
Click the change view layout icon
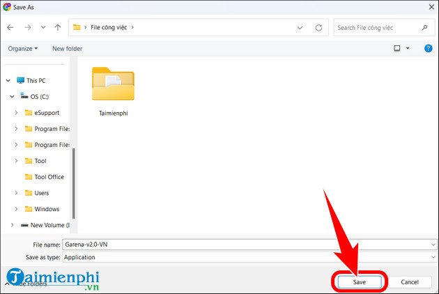(x=397, y=48)
